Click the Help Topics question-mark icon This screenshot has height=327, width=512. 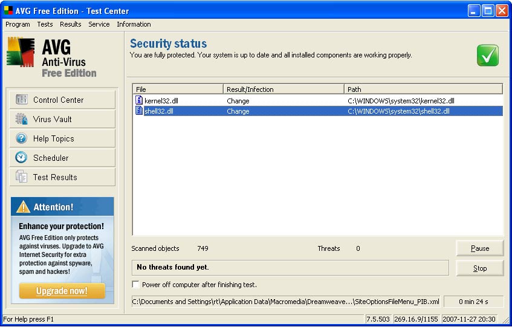click(x=22, y=138)
